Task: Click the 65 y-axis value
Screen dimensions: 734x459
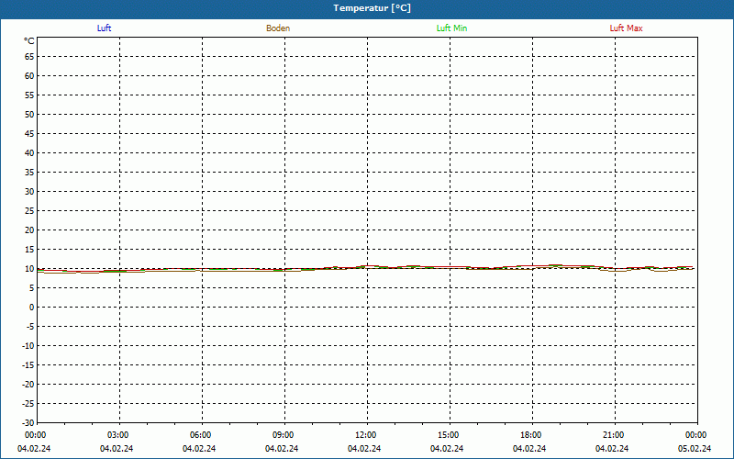Action: 29,57
